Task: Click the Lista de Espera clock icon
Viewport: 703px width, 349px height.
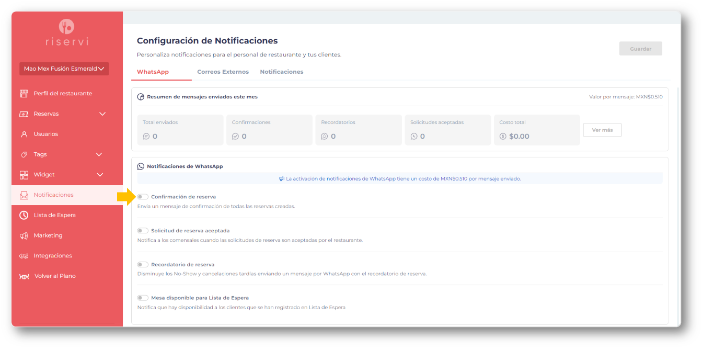Action: point(24,215)
